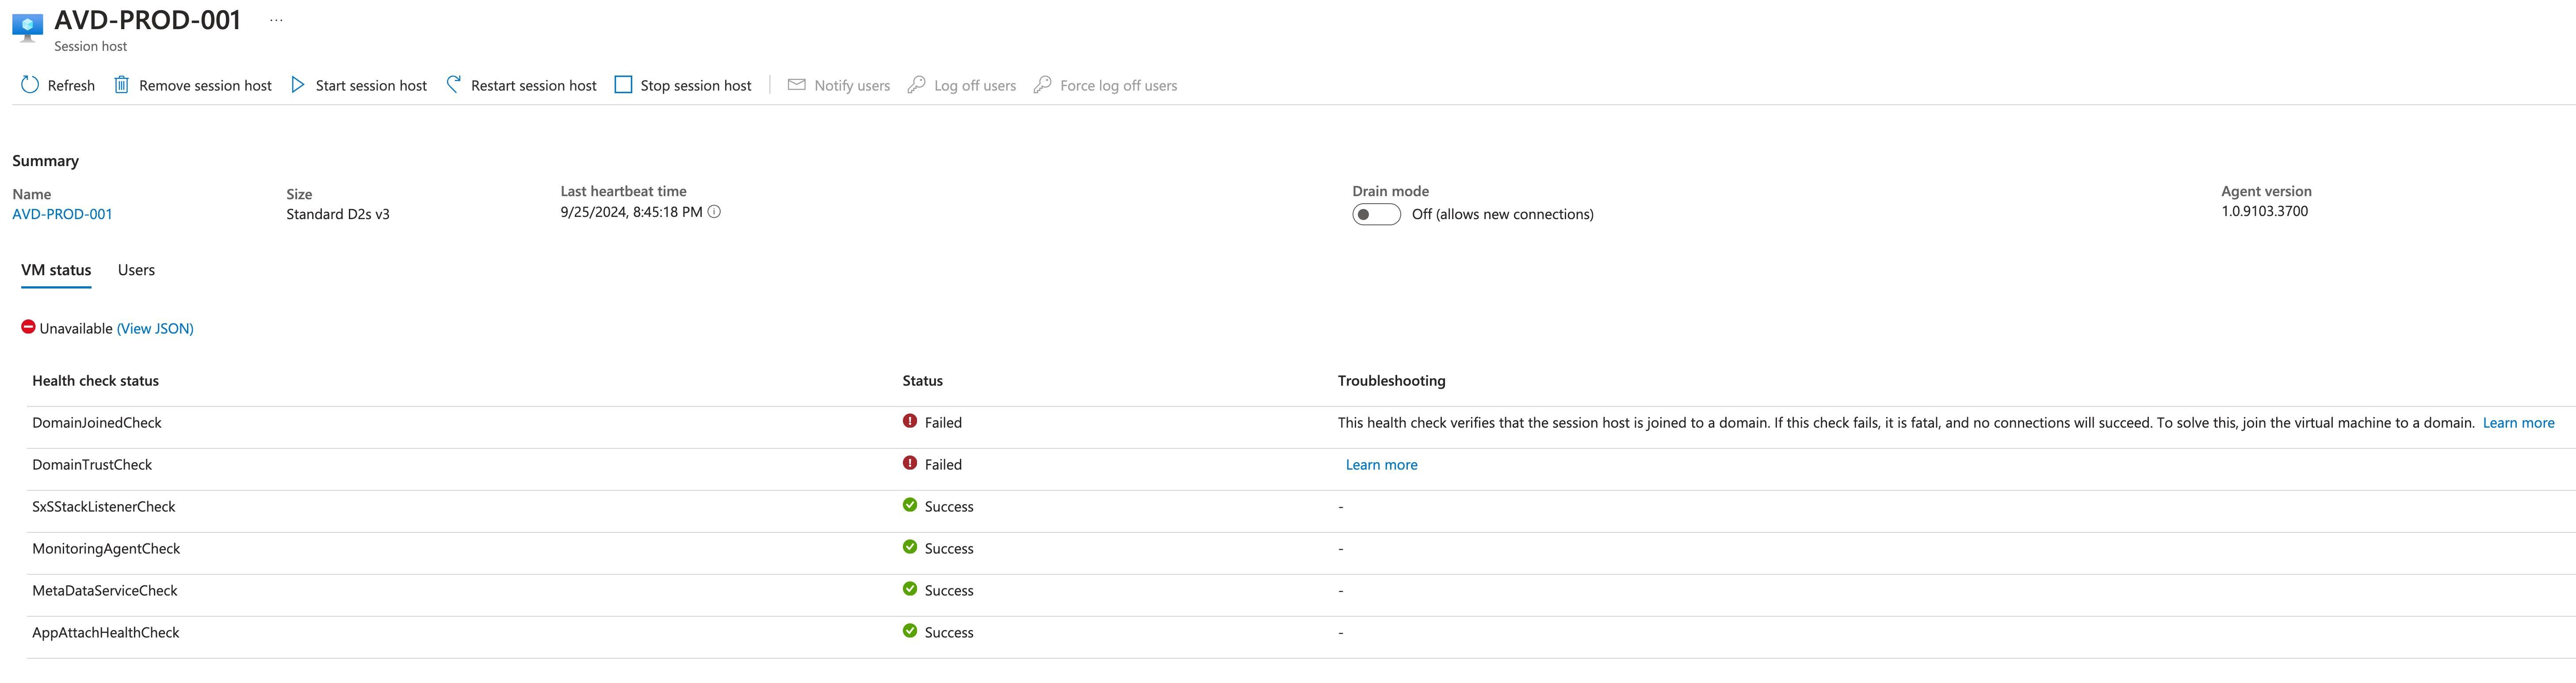The image size is (2576, 683).
Task: Click Remove session host label
Action: 205,86
